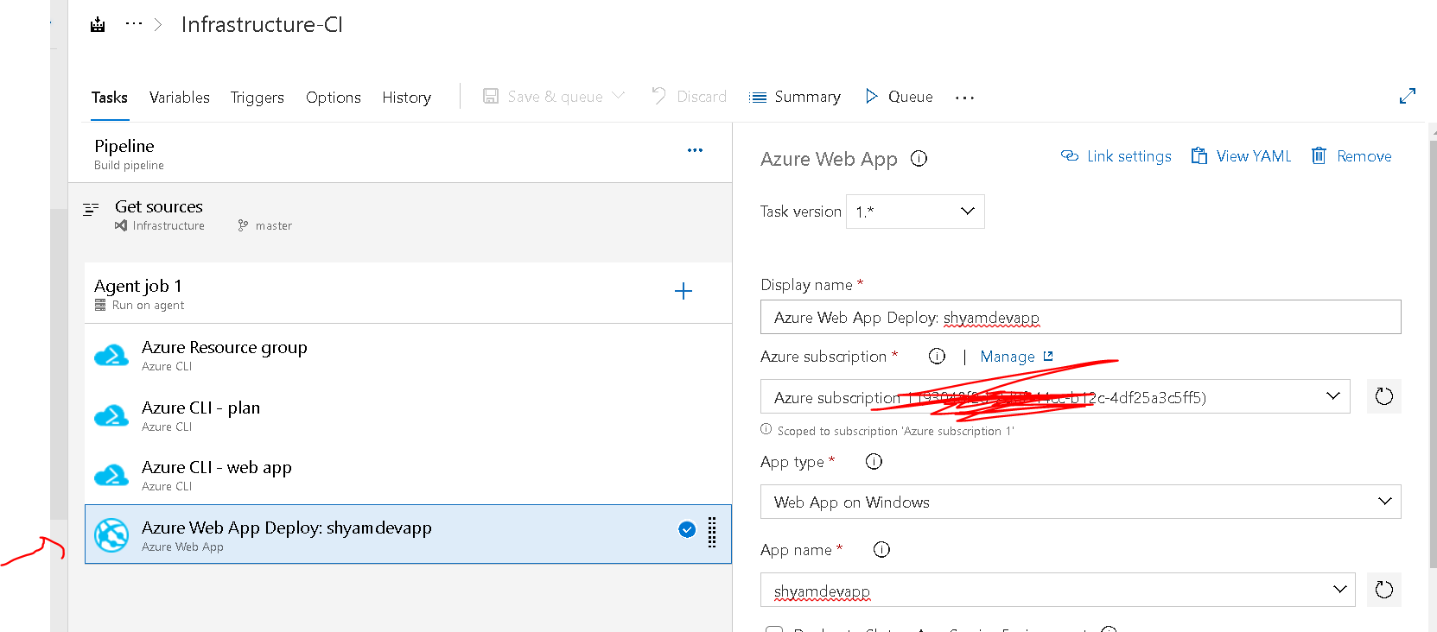Go to the Options tab

click(x=334, y=98)
